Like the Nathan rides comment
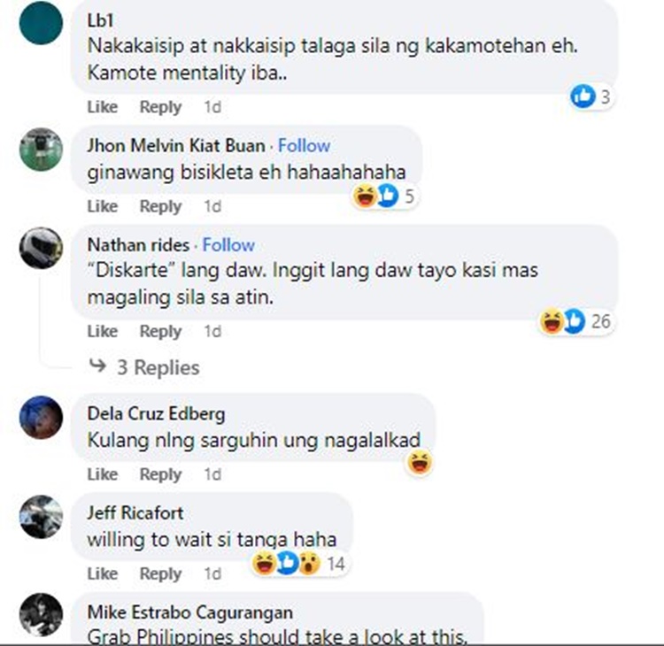The width and height of the screenshot is (664, 646). tap(103, 331)
